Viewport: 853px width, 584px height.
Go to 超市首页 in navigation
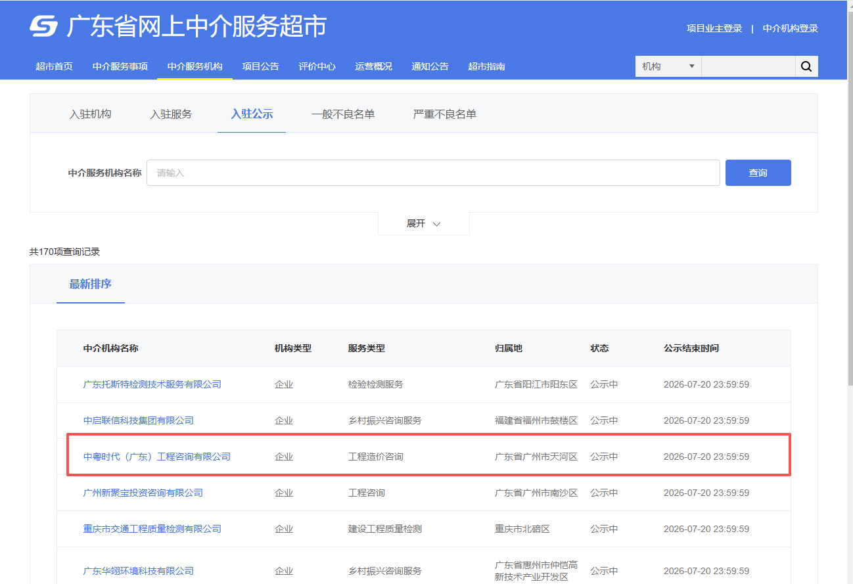tap(54, 66)
